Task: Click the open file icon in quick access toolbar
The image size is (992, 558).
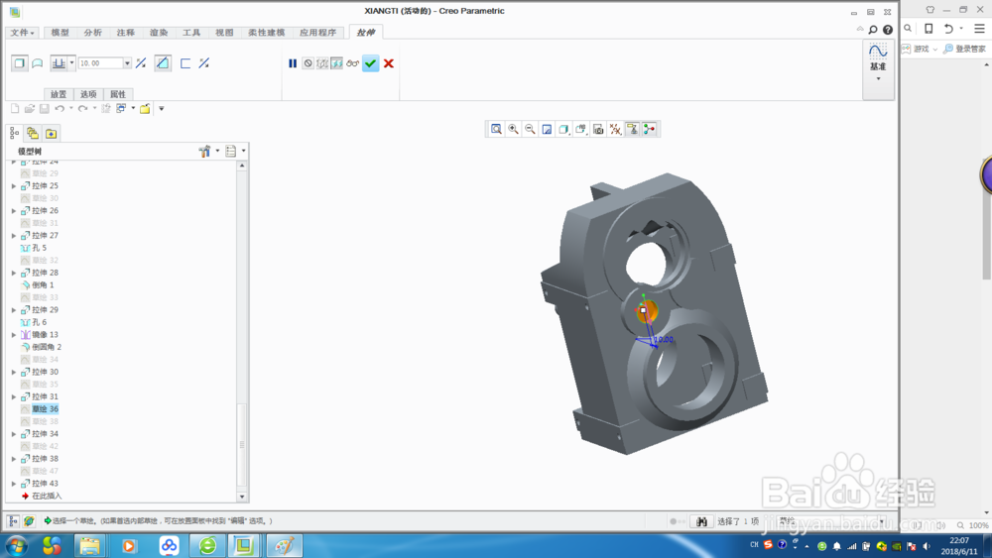Action: tap(30, 109)
